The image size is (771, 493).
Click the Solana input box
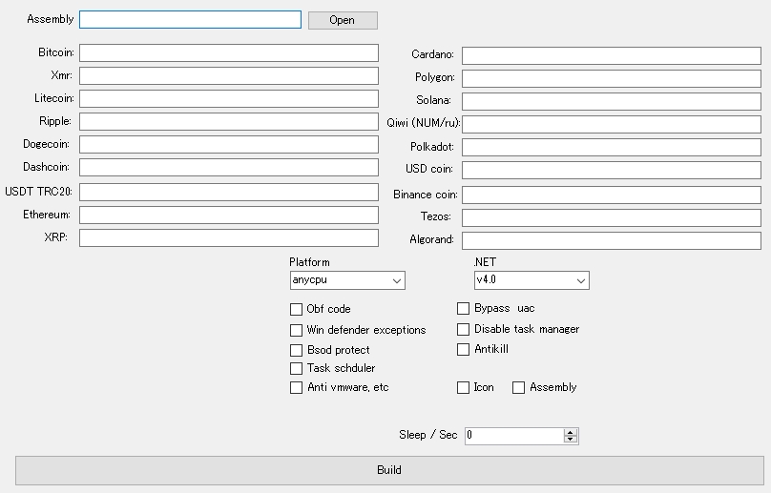tap(611, 100)
